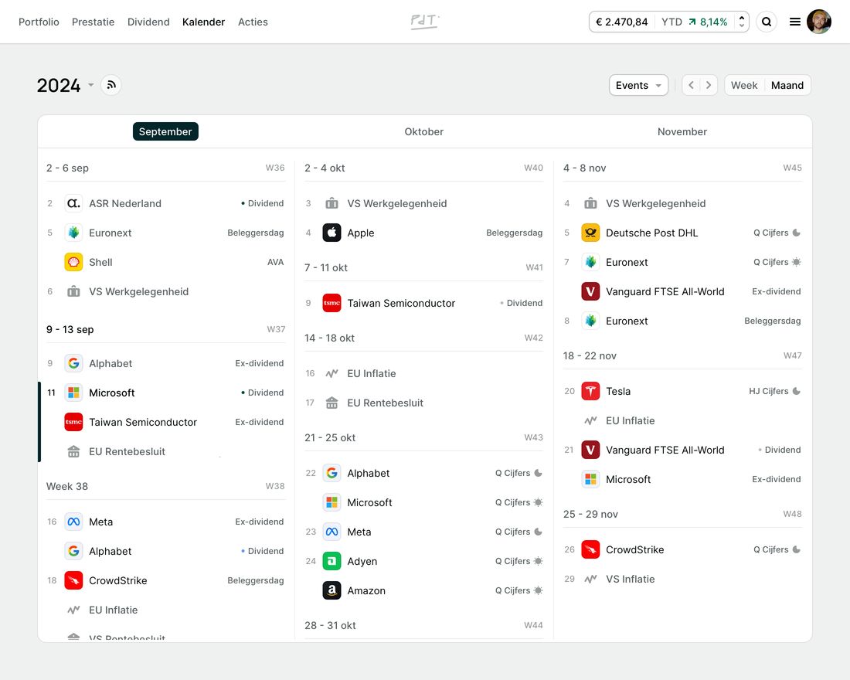Select the Oktober month tab
The width and height of the screenshot is (850, 680).
(x=424, y=131)
